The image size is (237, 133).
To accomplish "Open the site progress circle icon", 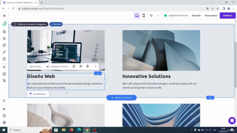I will [4, 23].
